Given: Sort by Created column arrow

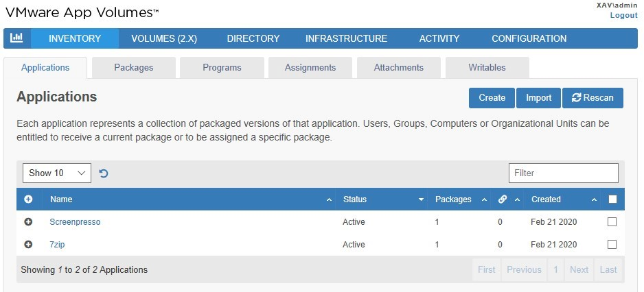Looking at the screenshot, I should pos(595,199).
